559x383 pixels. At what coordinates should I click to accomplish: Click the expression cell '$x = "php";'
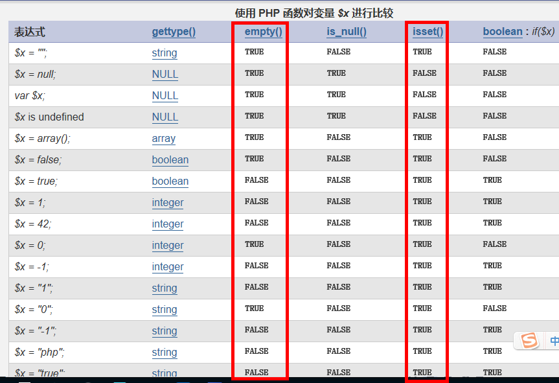point(40,353)
